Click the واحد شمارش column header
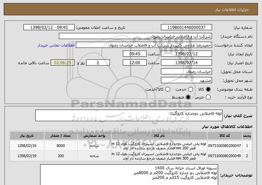Viewport: 262px width, 185px height. (94, 136)
